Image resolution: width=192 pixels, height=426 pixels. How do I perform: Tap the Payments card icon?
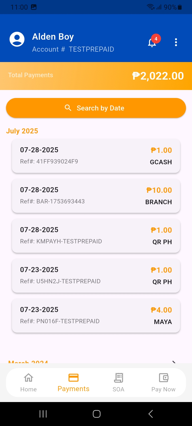(73, 378)
